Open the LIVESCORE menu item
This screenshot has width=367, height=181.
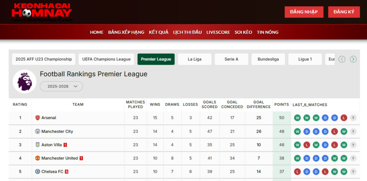[x=218, y=32]
